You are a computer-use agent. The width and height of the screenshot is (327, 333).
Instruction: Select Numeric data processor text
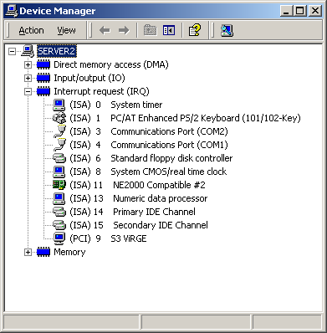tap(161, 198)
